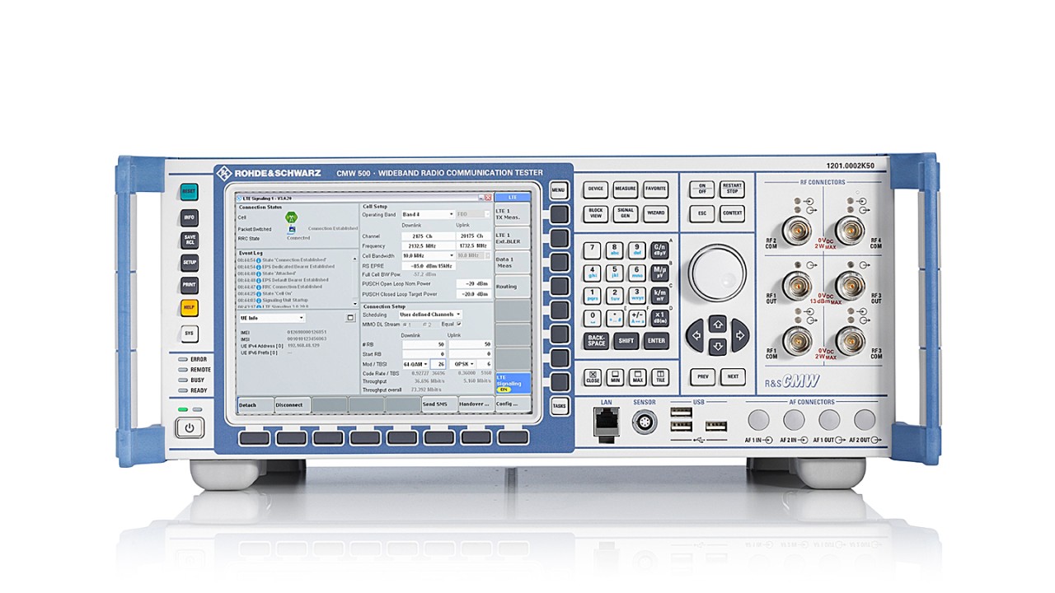Click the green RESET hardkey

tap(190, 192)
